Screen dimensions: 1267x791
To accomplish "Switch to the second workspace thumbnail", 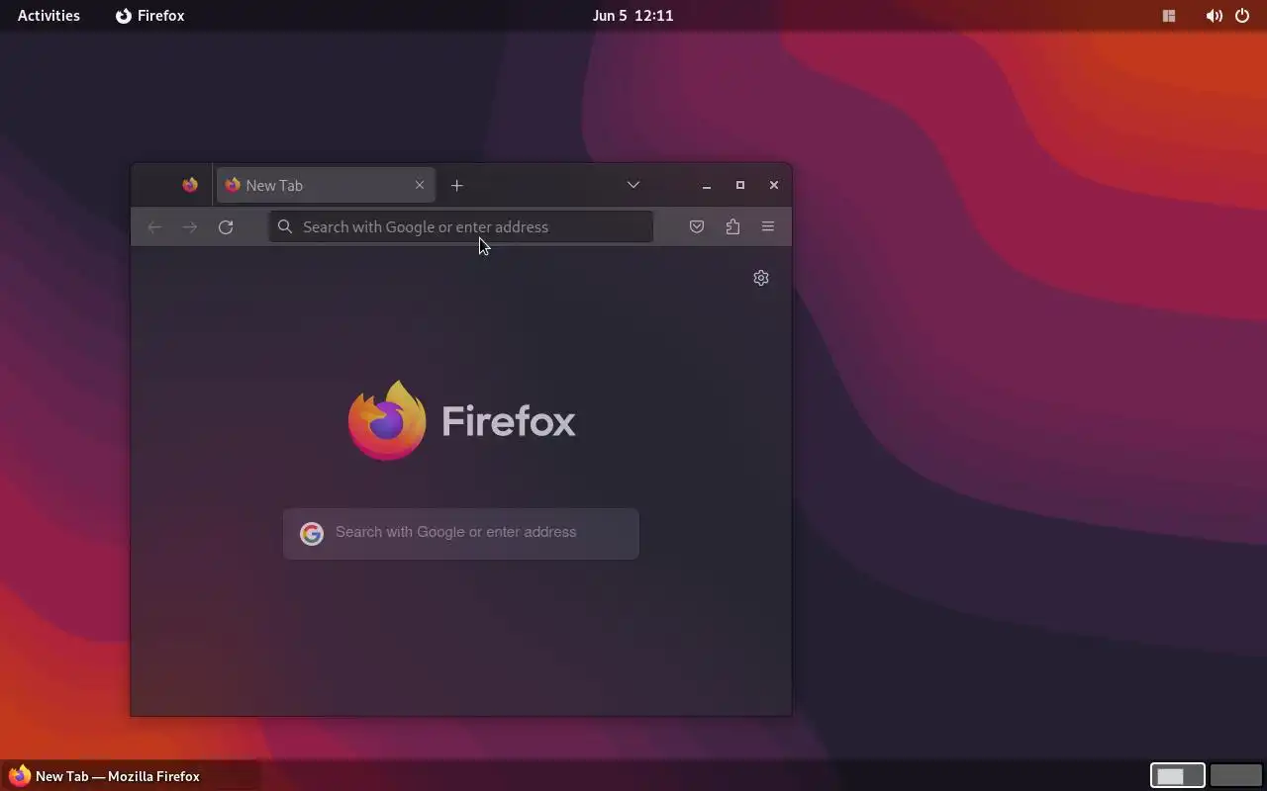I will [x=1236, y=776].
